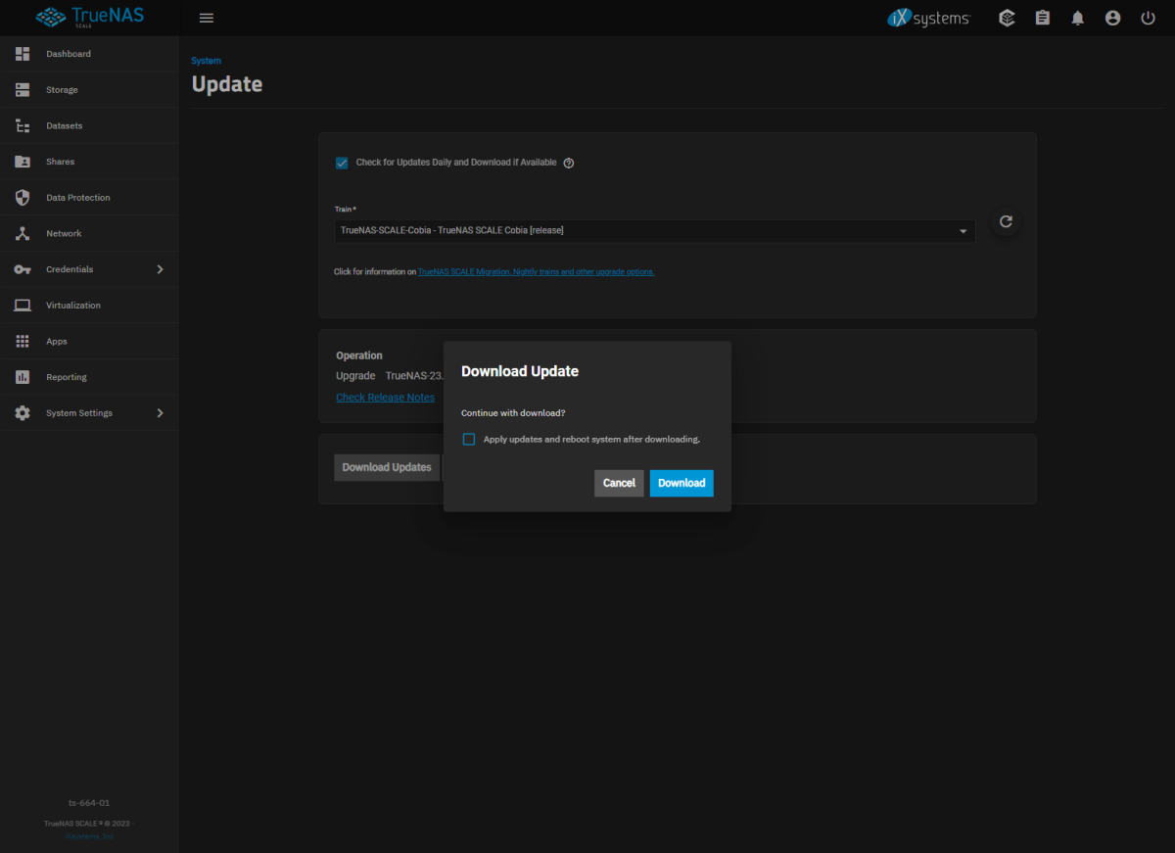Click the hostname text ts-664-01

[x=89, y=803]
